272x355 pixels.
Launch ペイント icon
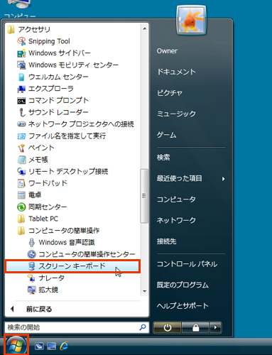click(21, 148)
